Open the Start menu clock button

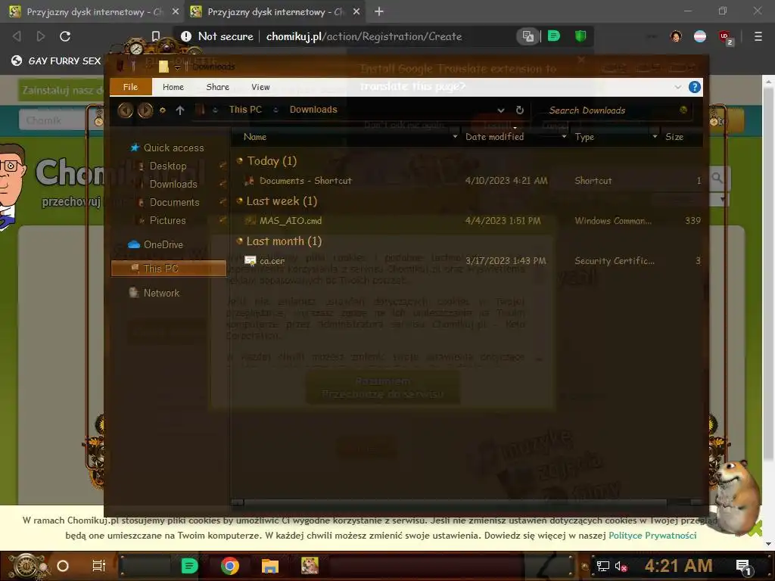[x=25, y=566]
